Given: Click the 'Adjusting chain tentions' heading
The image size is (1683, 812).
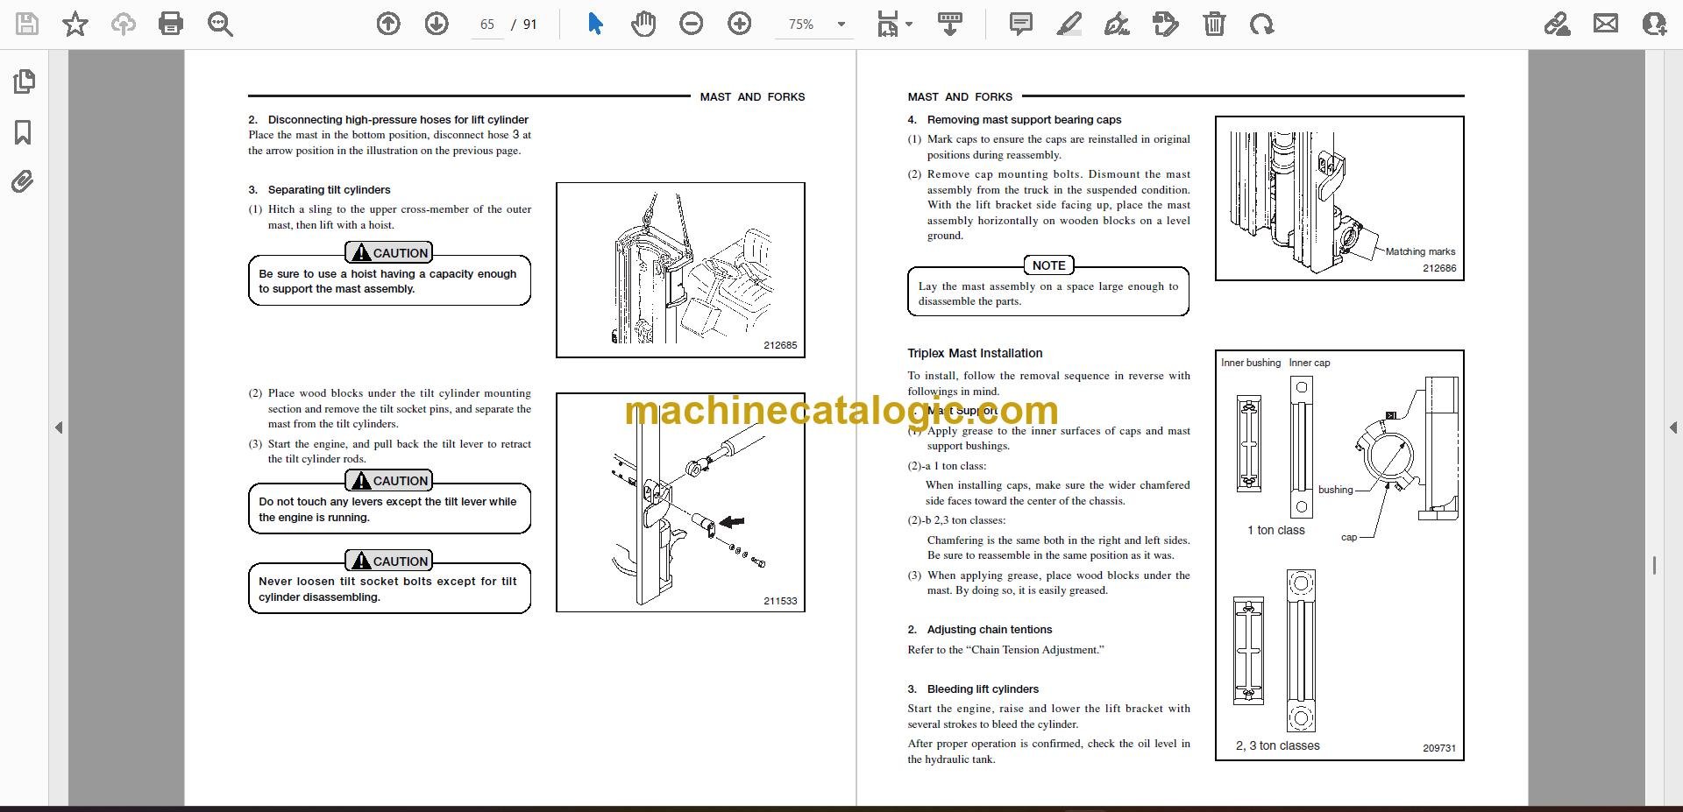Looking at the screenshot, I should click(x=990, y=629).
